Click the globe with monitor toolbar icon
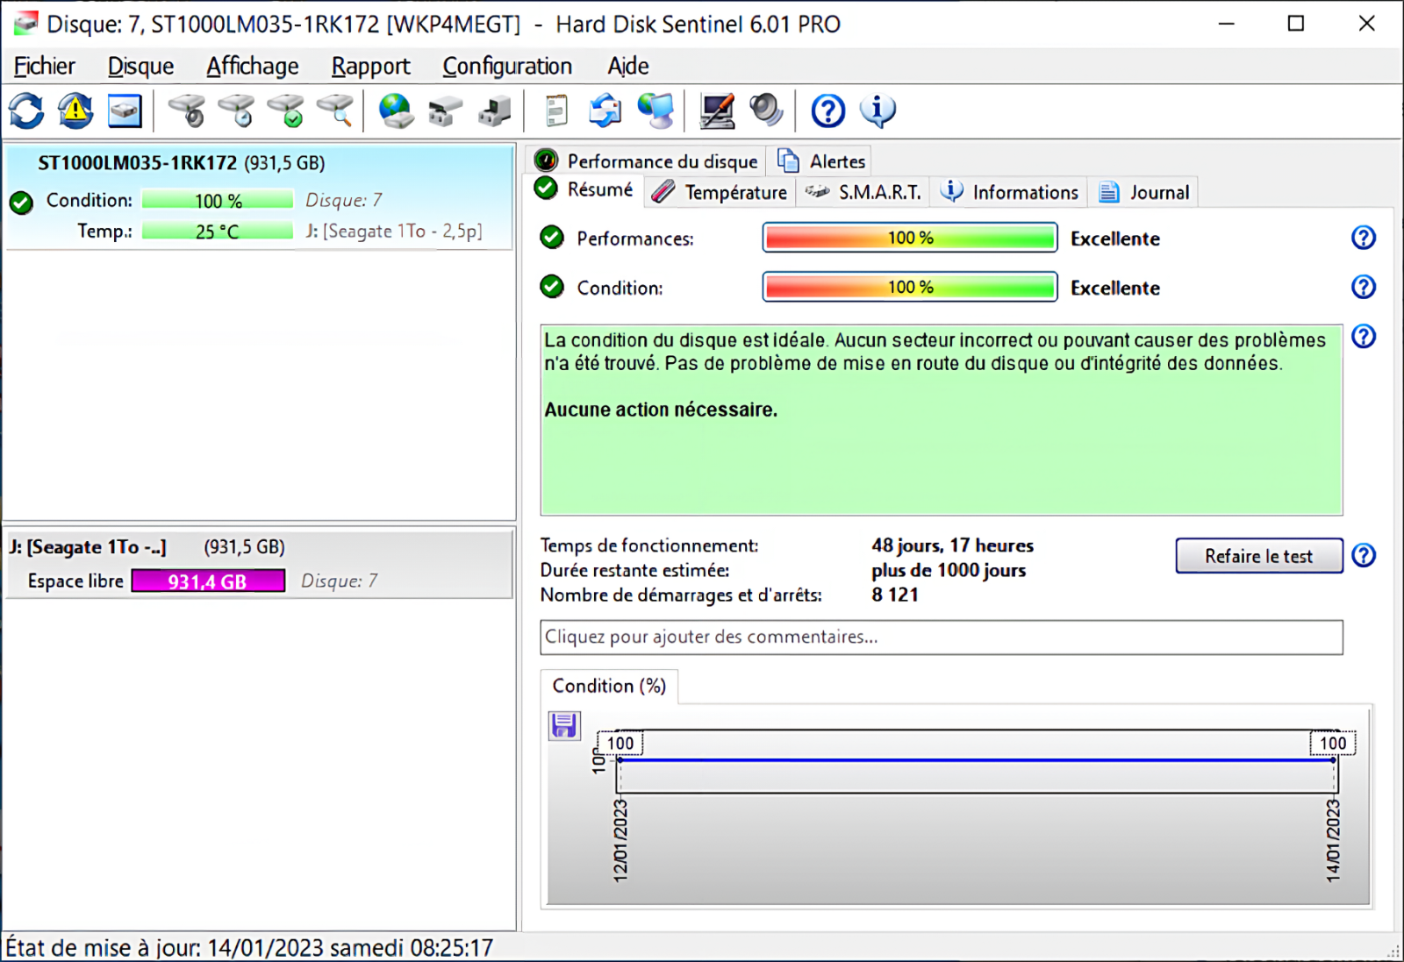 (655, 110)
